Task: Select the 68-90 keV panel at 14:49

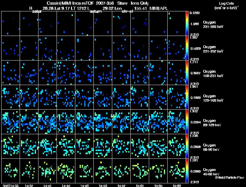Action: 84,146
